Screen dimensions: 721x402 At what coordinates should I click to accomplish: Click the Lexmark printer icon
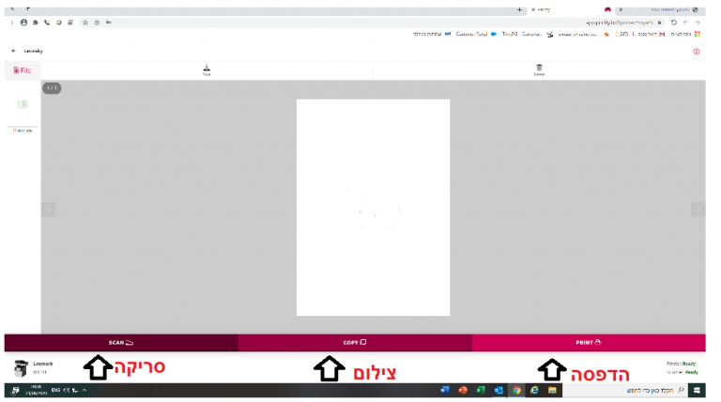tap(21, 368)
